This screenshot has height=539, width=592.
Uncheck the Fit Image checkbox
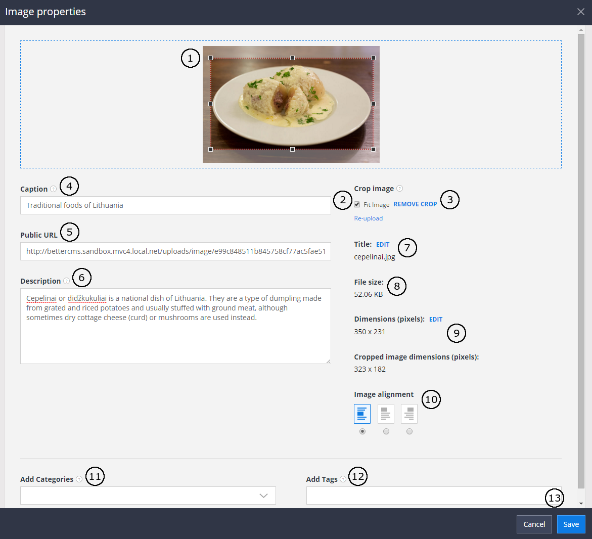357,204
